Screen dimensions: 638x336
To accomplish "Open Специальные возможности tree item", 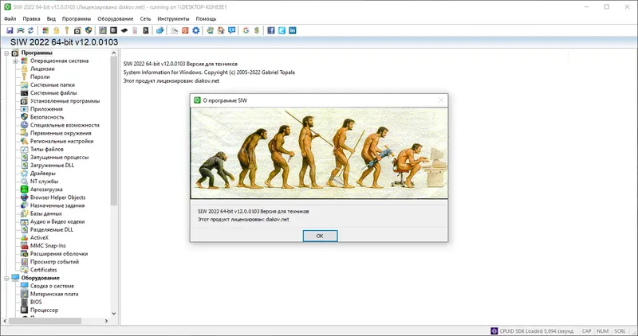I will [65, 125].
